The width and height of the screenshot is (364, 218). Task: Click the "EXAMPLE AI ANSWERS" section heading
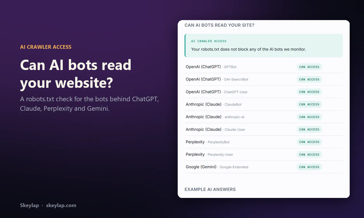click(210, 189)
